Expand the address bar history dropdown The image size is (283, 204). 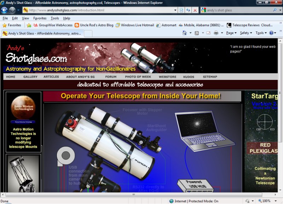(x=175, y=10)
